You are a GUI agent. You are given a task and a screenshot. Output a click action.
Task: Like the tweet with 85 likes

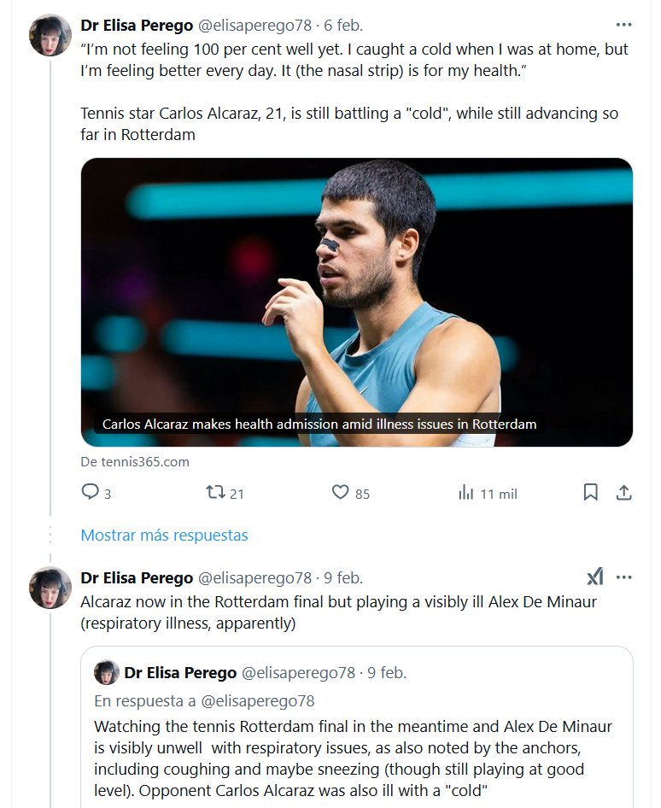tap(341, 492)
